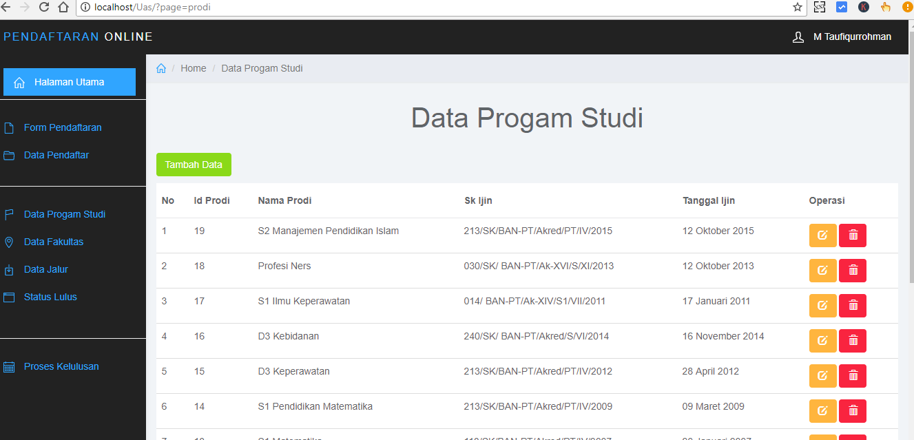Image resolution: width=914 pixels, height=440 pixels.
Task: Open Proses Kelulusan in the sidebar
Action: [61, 366]
